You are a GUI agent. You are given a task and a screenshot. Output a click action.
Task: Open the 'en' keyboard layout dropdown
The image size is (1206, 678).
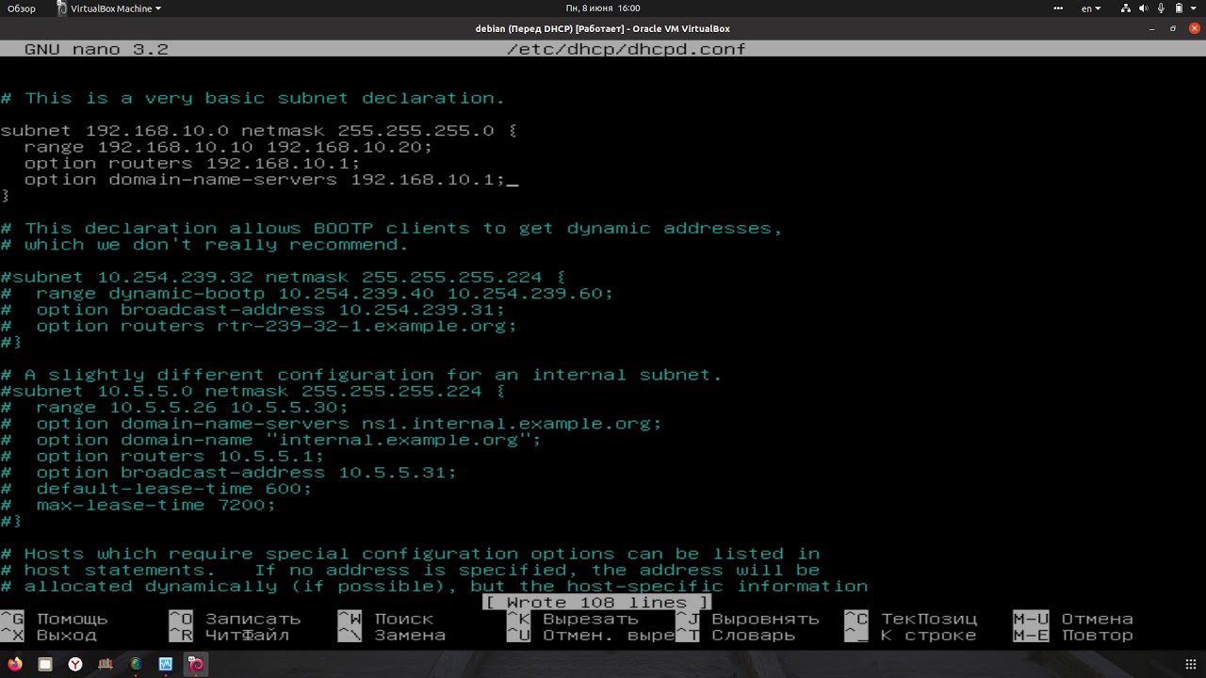(x=1091, y=8)
